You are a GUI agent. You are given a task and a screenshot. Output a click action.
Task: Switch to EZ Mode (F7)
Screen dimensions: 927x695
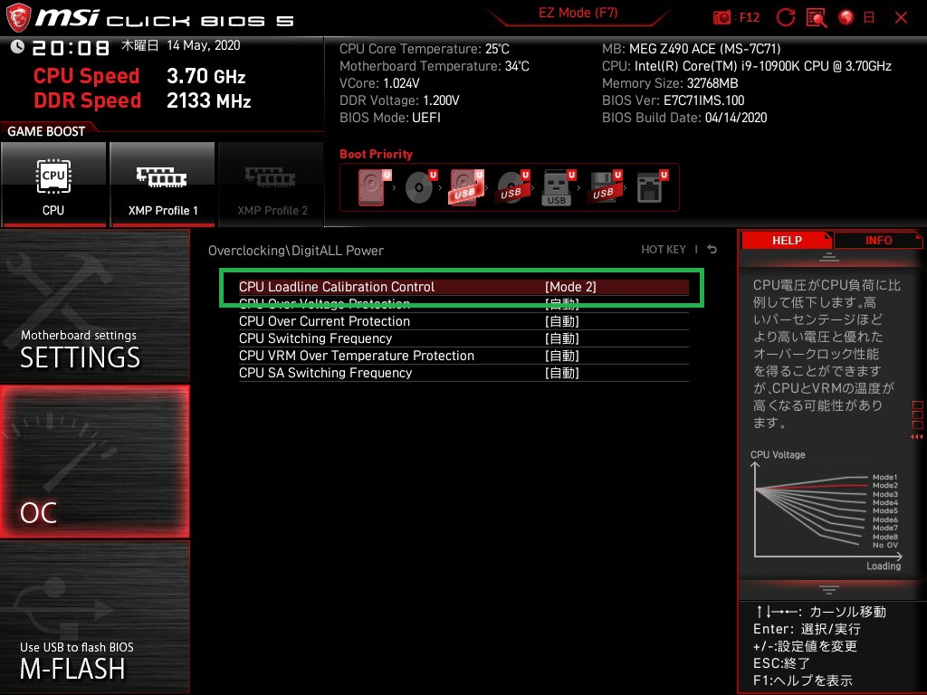(578, 13)
